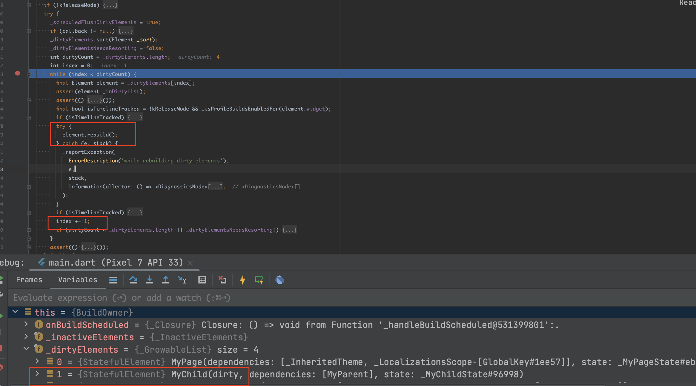The image size is (696, 386).
Task: Click the Run to Cursor icon
Action: click(182, 280)
